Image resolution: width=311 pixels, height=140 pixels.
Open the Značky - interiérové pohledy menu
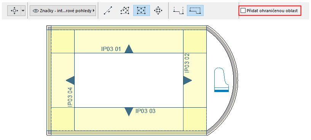pos(63,11)
